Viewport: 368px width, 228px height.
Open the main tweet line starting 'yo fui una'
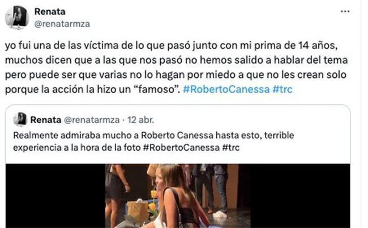[172, 46]
